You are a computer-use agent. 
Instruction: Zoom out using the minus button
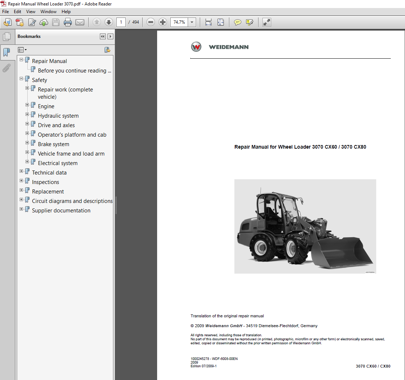pos(151,23)
